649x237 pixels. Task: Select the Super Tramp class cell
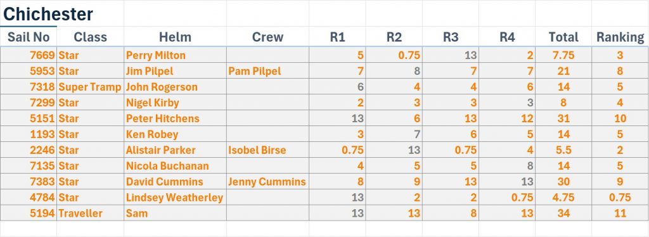(90, 87)
